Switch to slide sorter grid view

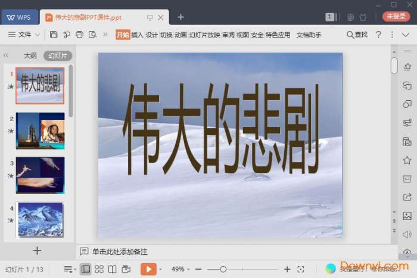99,269
